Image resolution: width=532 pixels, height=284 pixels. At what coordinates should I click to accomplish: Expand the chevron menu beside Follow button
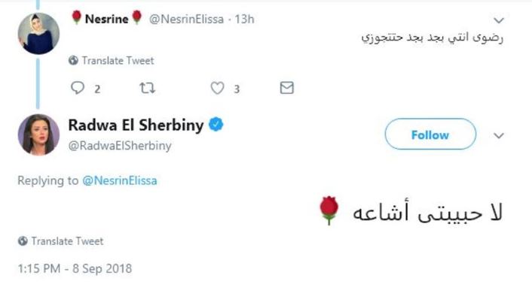point(498,136)
